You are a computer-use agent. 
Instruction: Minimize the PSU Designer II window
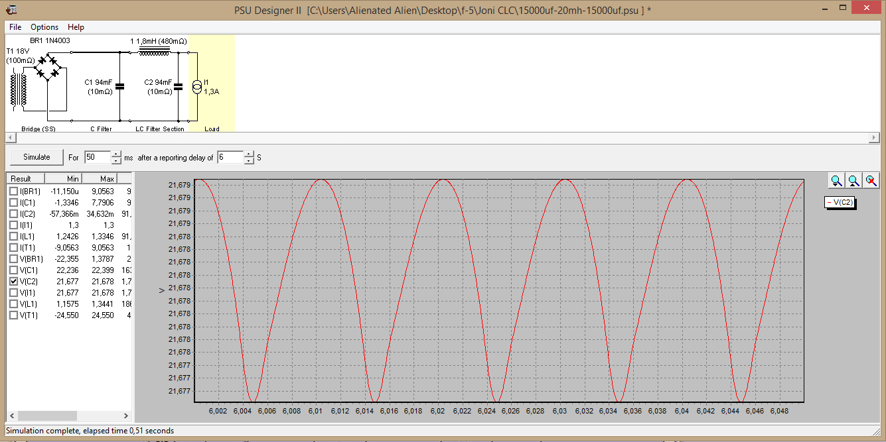[824, 8]
